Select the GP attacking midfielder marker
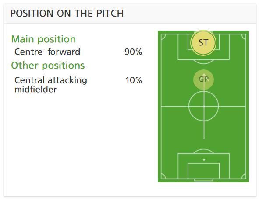 pos(203,79)
